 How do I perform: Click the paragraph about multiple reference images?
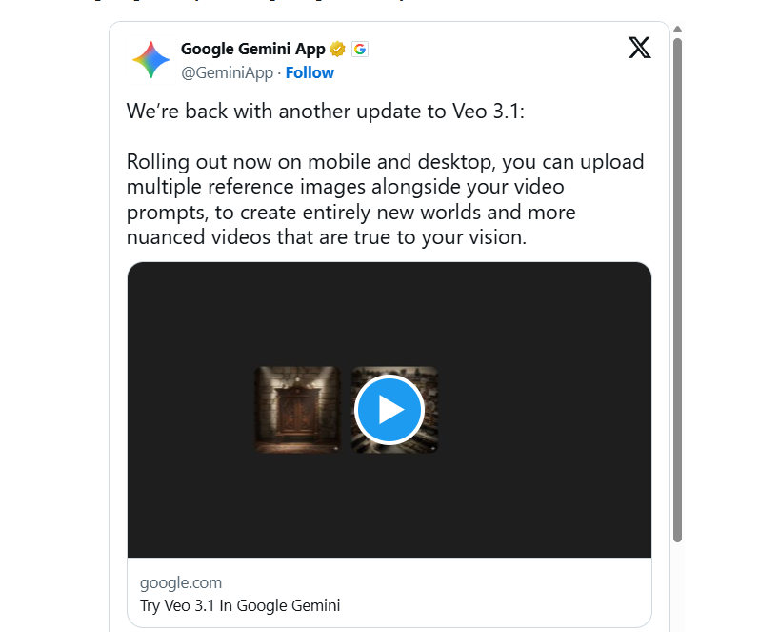click(x=385, y=199)
